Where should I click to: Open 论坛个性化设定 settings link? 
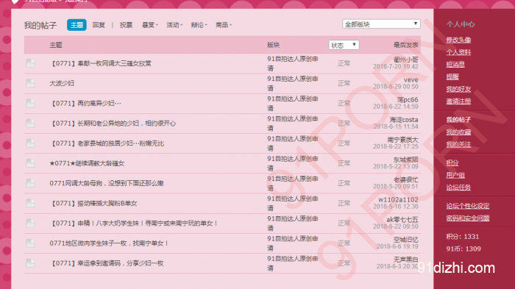tap(468, 206)
